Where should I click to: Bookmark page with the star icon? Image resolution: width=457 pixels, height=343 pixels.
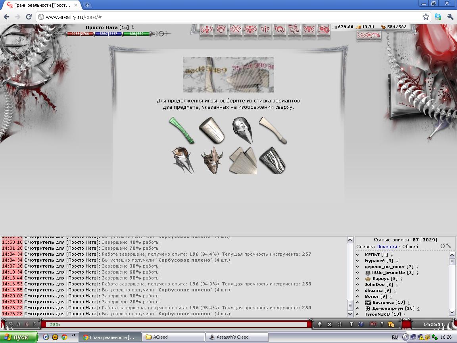click(426, 17)
